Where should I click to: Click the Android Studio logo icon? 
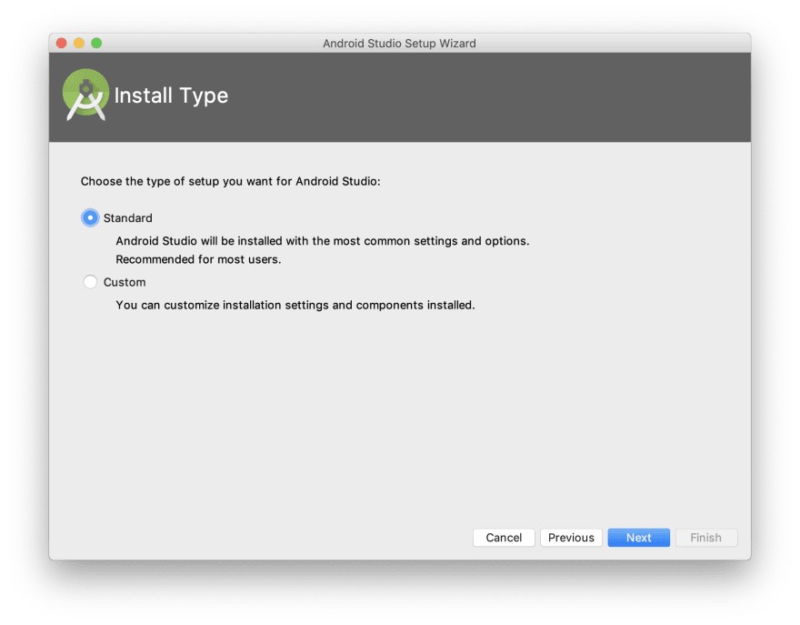tap(85, 95)
